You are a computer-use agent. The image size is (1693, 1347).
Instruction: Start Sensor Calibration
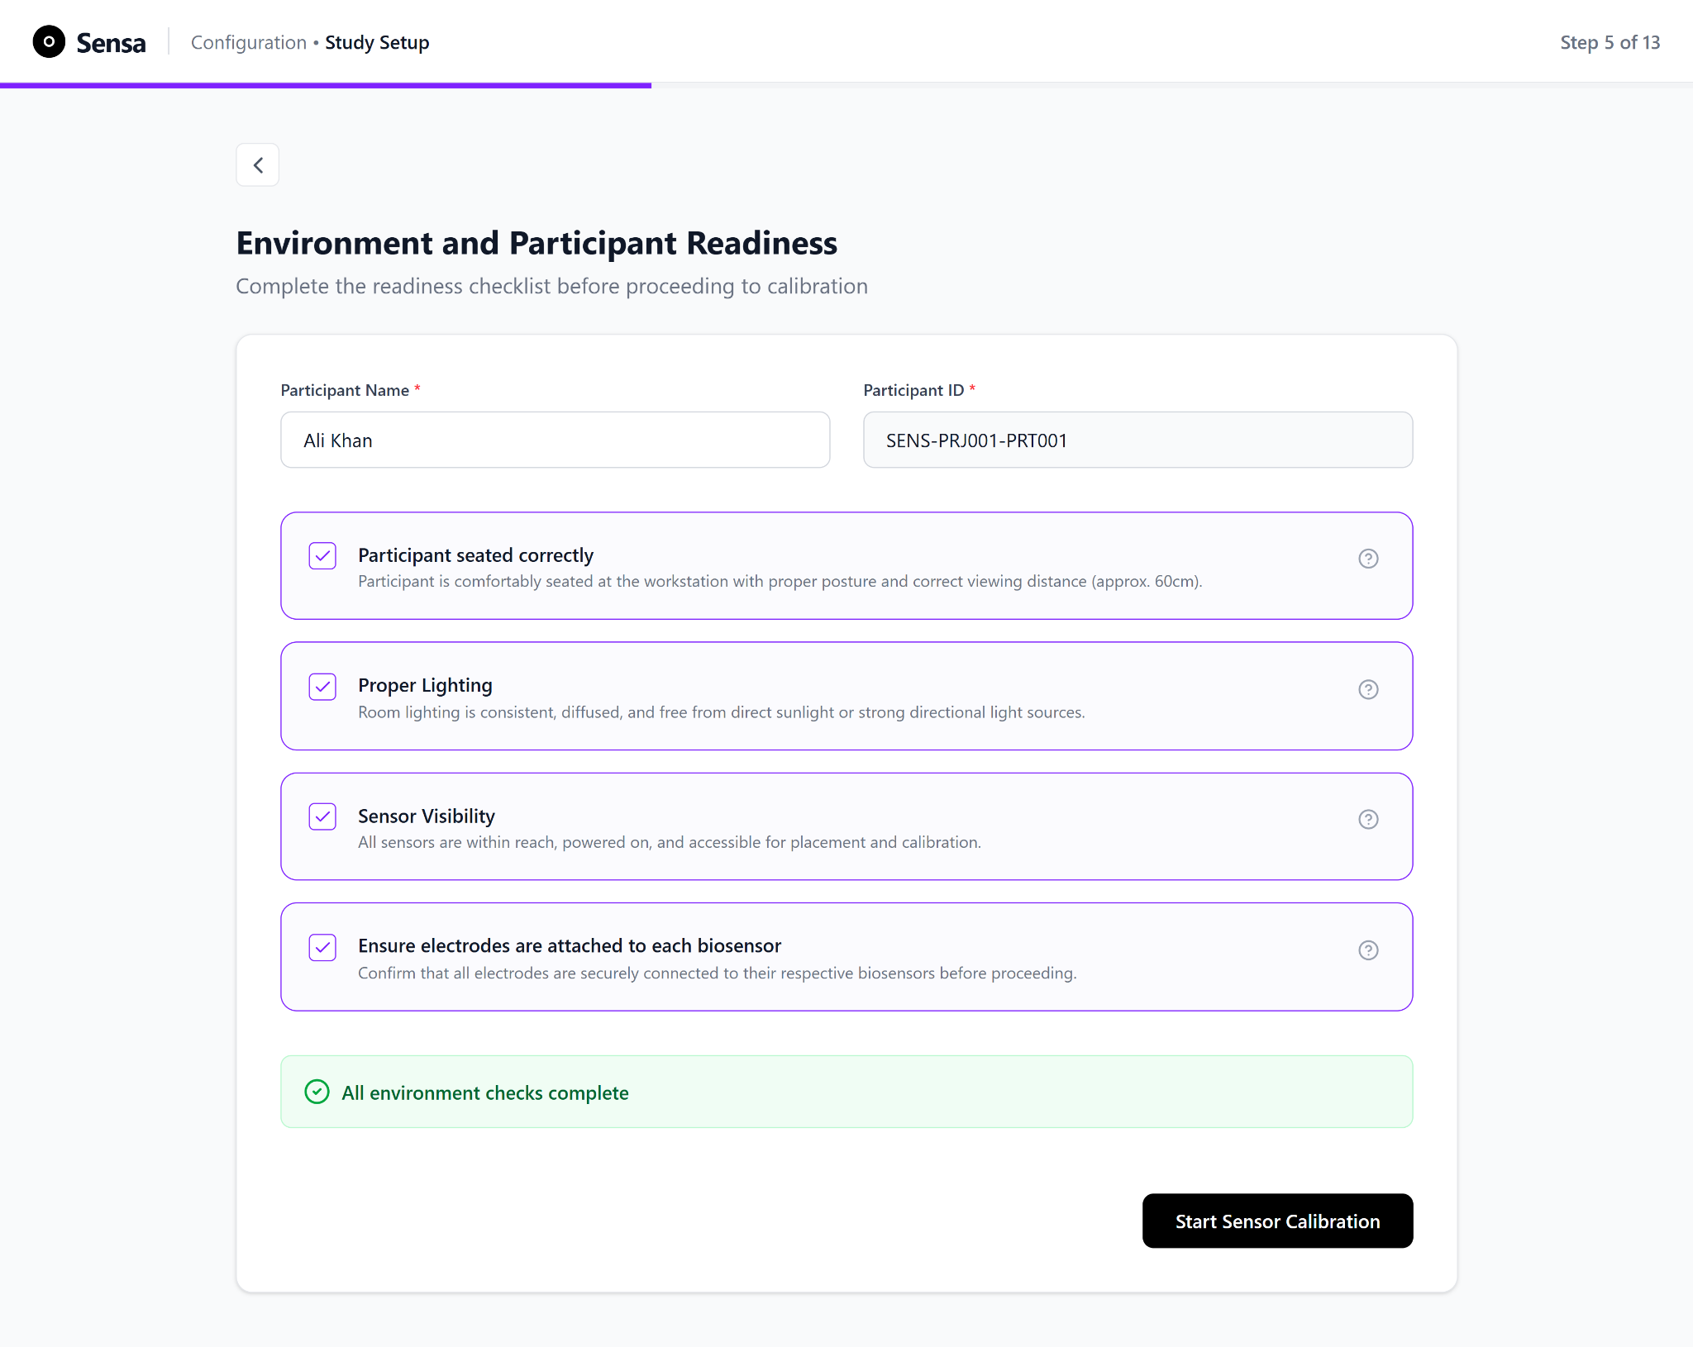coord(1277,1221)
